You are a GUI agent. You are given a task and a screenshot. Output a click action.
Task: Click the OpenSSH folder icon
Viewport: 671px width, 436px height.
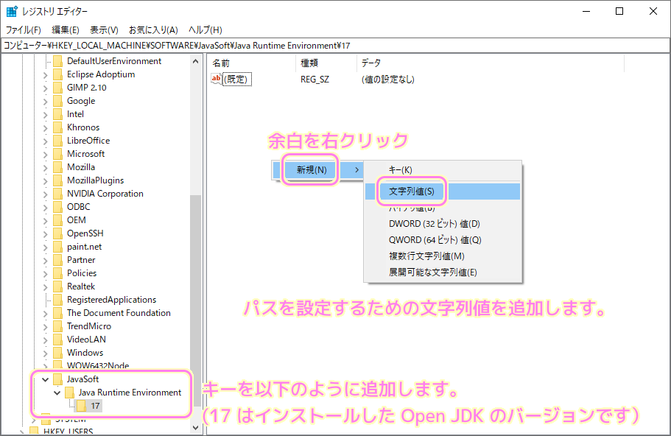(57, 233)
